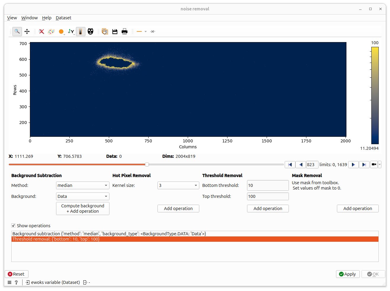
Task: Copy the plot snapshot to clipboard
Action: pyautogui.click(x=105, y=31)
